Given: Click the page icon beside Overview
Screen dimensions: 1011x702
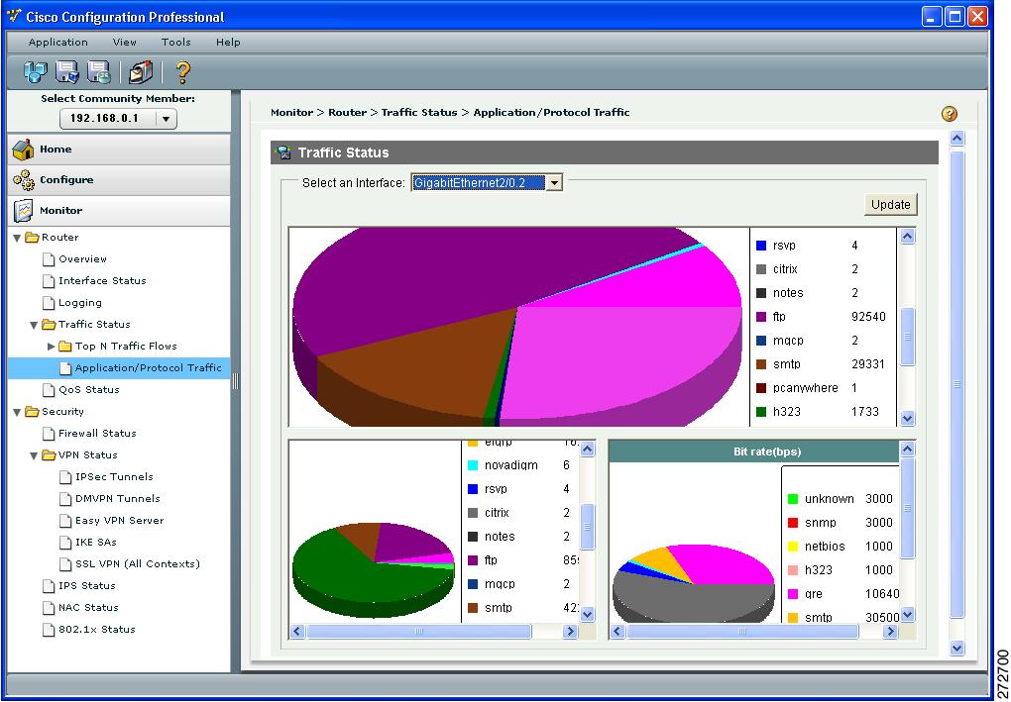Looking at the screenshot, I should [x=49, y=258].
